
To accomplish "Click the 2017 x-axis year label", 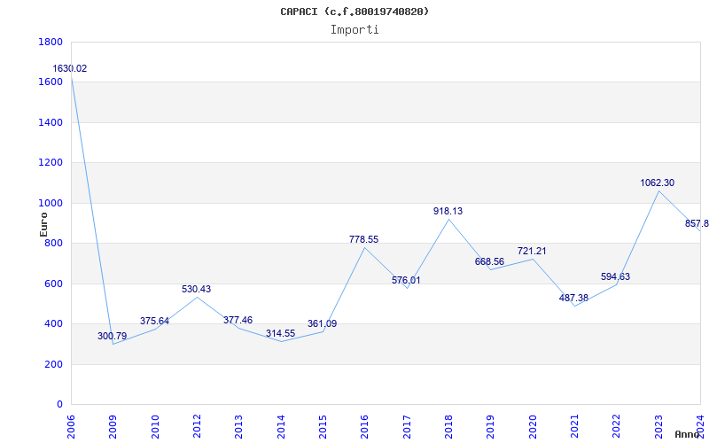I will [x=407, y=427].
